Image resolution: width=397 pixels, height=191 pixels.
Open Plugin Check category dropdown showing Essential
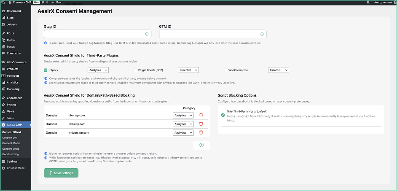pyautogui.click(x=188, y=70)
